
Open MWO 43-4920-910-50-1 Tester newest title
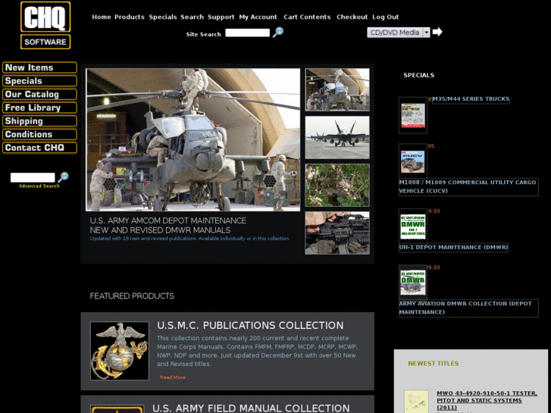(487, 400)
